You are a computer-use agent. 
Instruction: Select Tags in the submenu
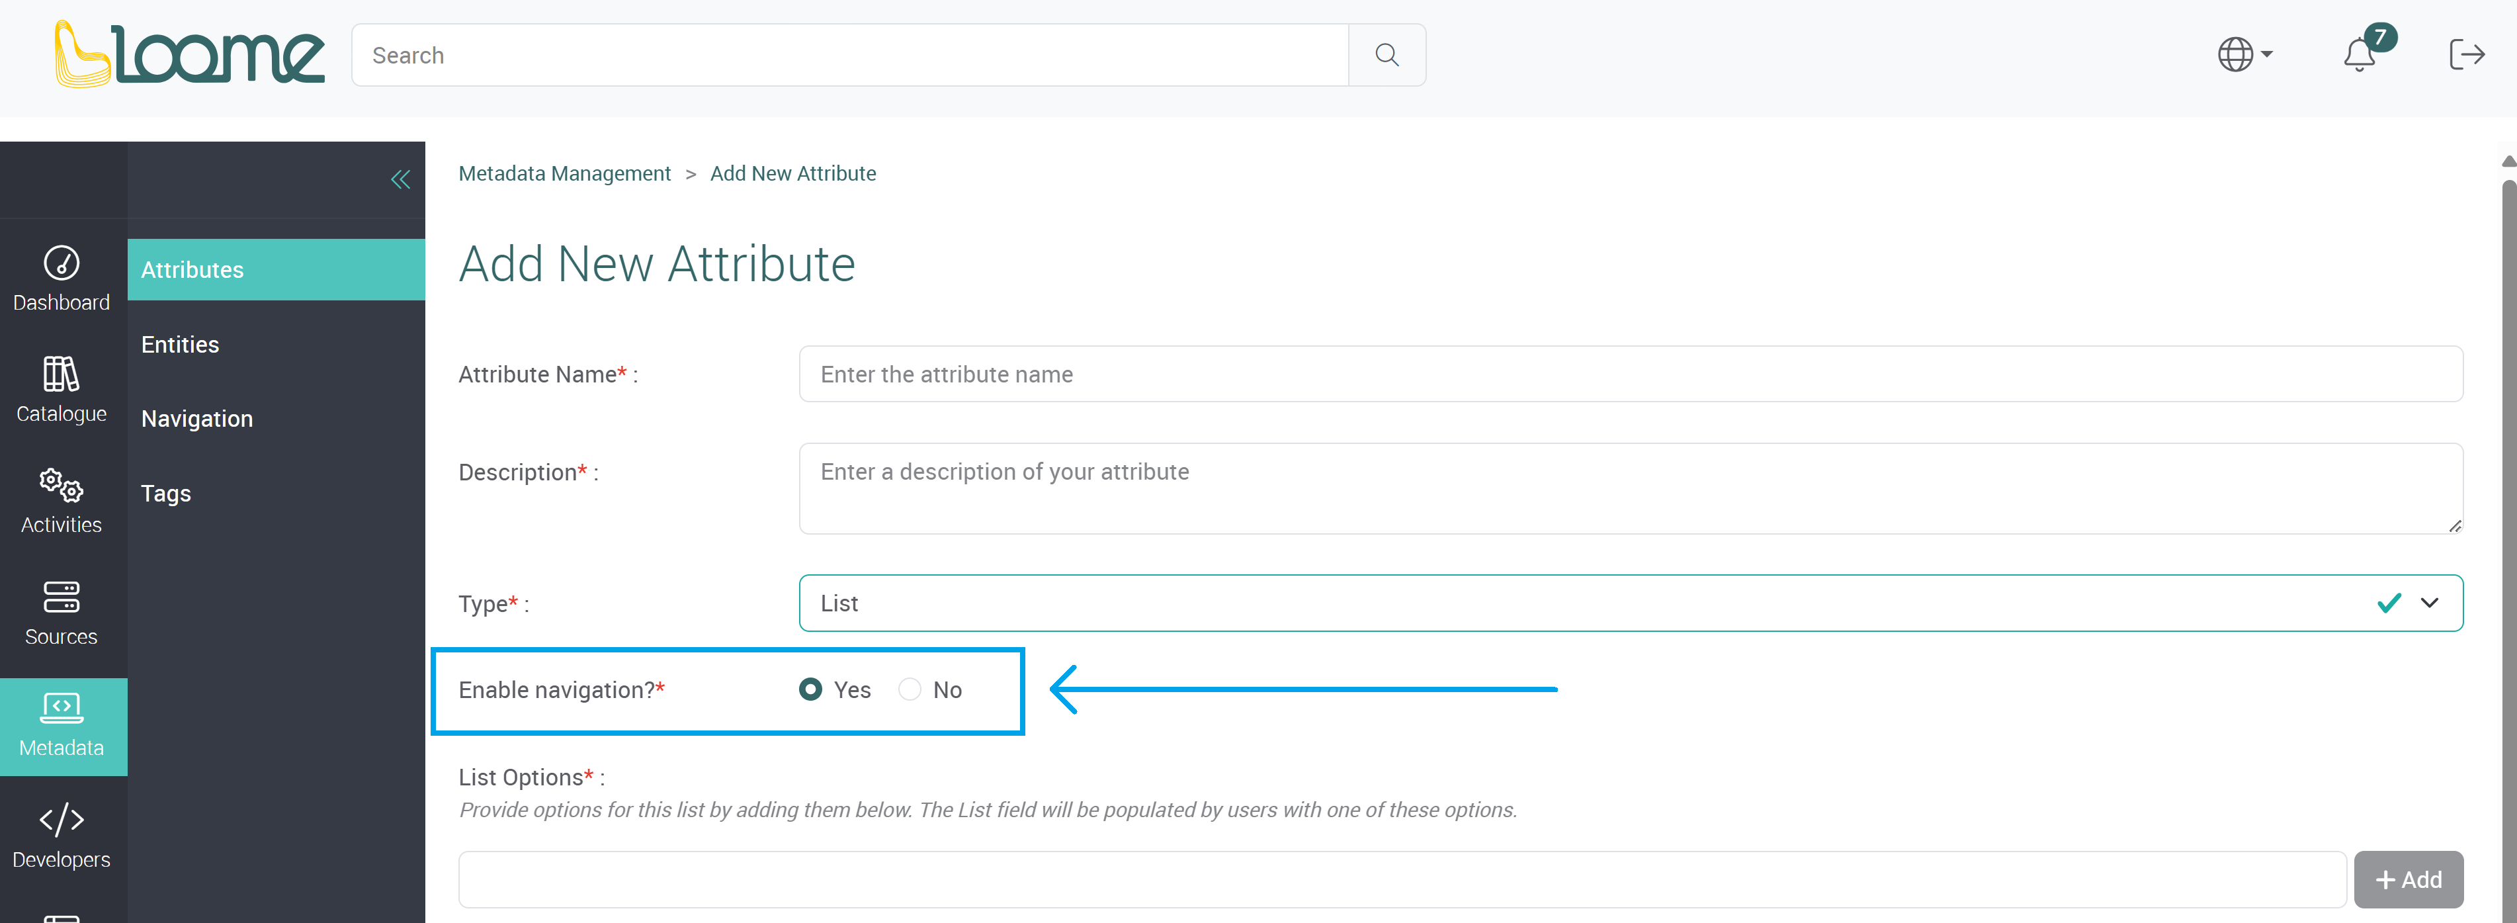(x=276, y=494)
